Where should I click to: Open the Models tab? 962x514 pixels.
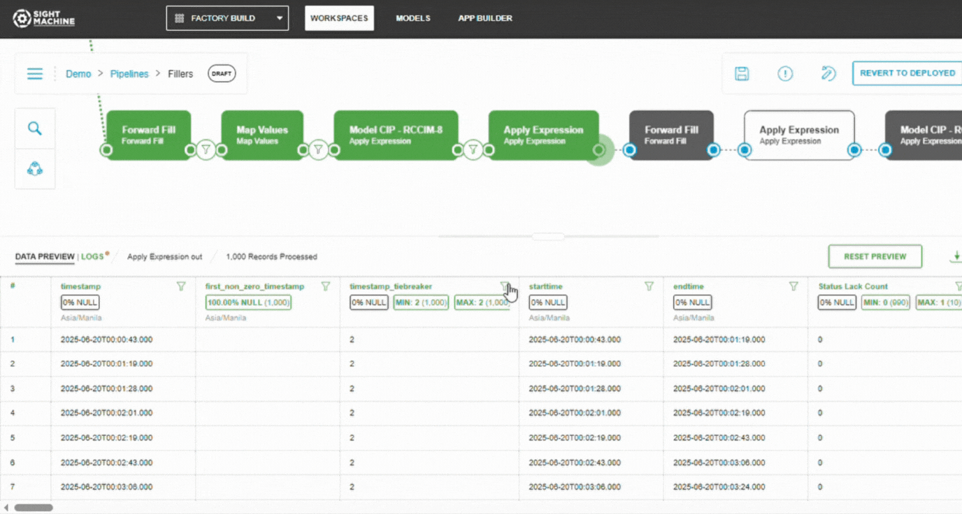coord(413,18)
